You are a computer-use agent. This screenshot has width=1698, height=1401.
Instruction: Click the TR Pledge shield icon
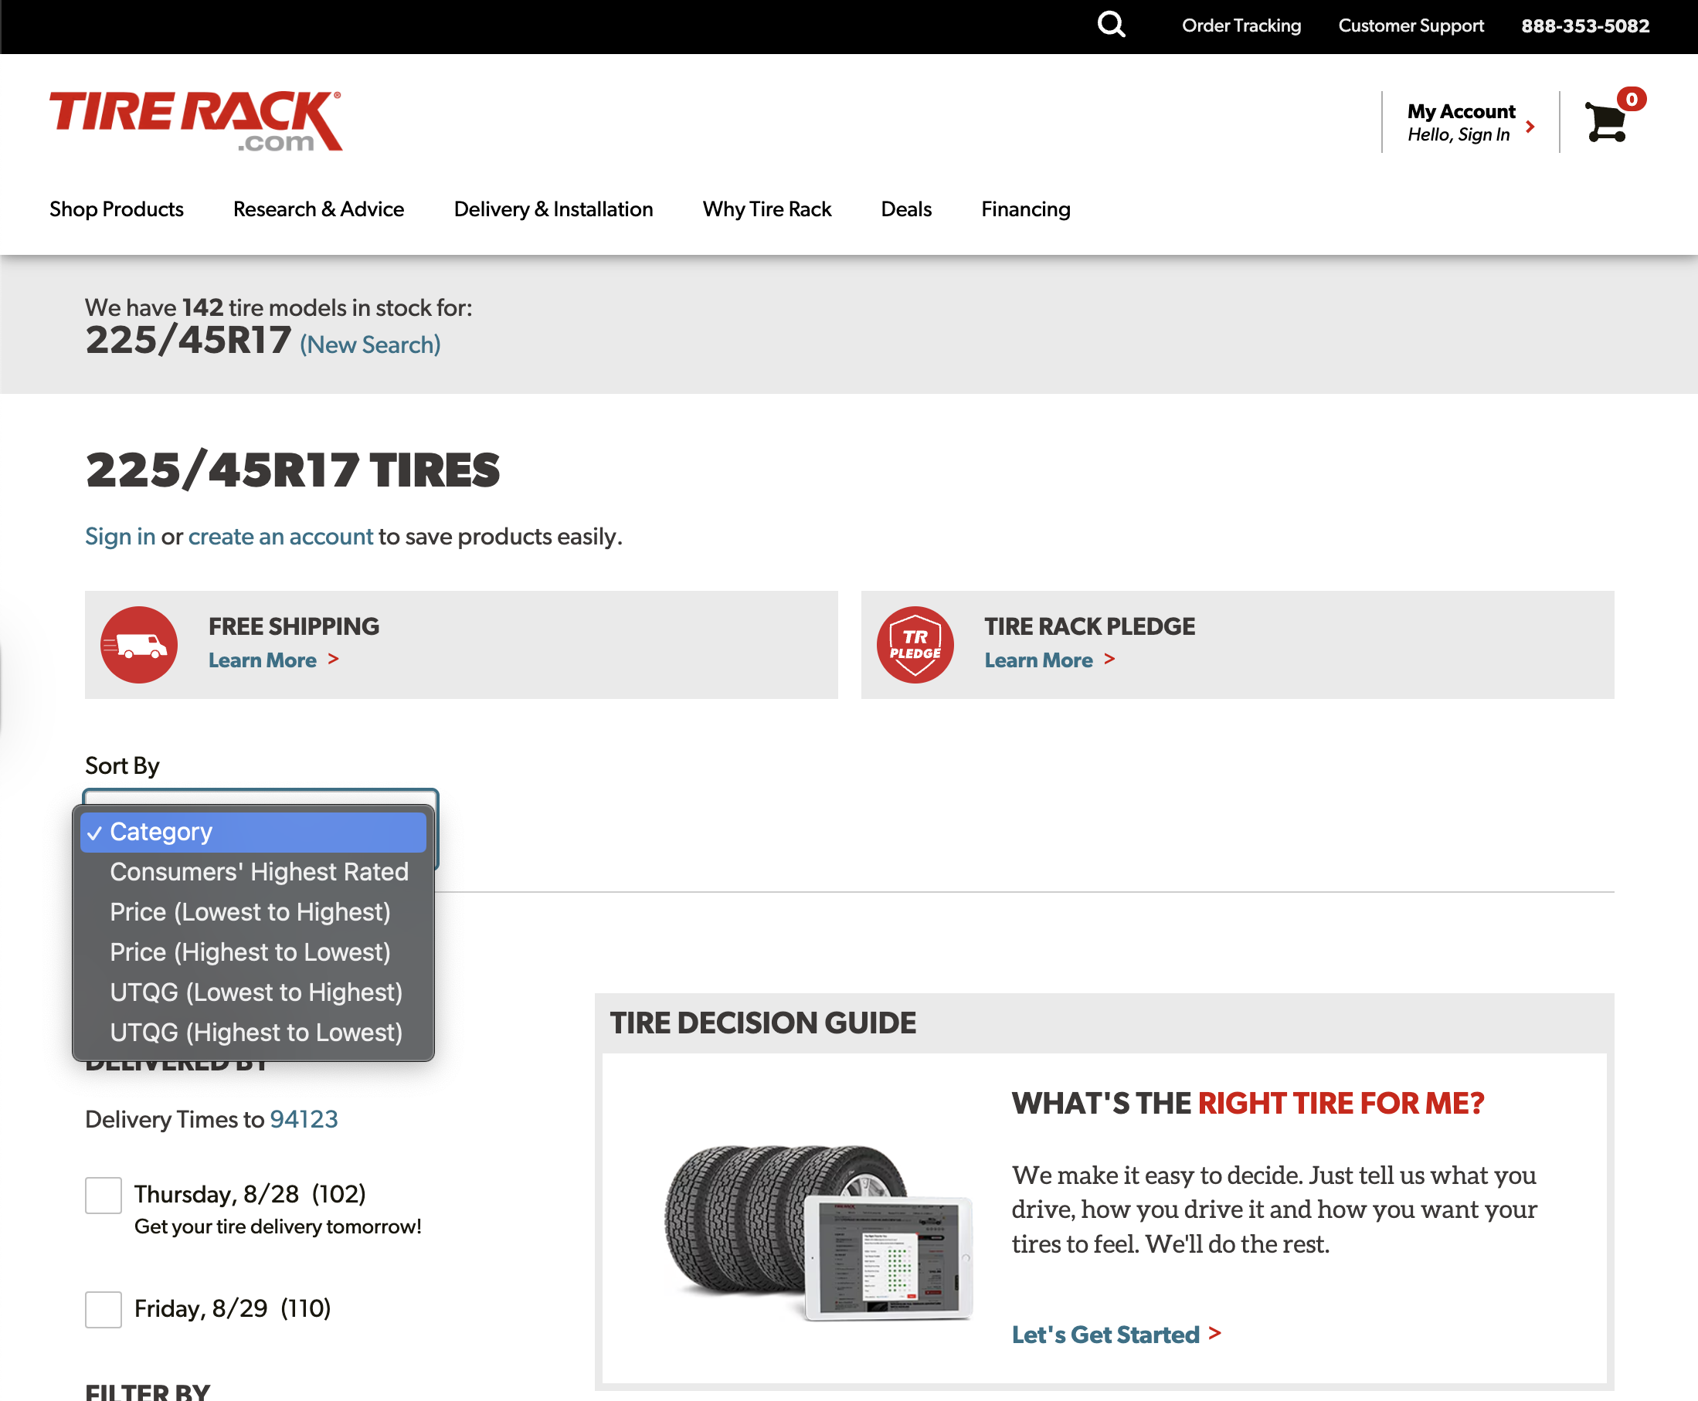coord(915,644)
